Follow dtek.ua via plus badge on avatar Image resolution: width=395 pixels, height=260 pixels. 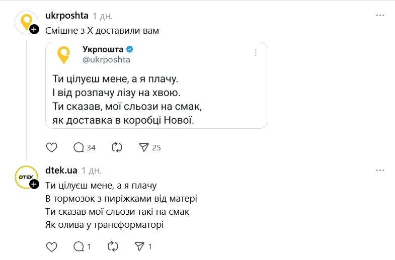pos(34,185)
